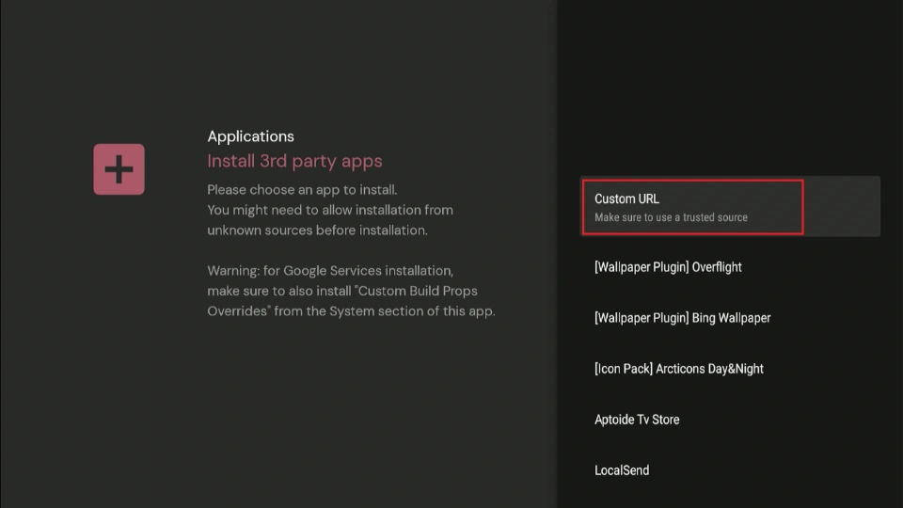903x508 pixels.
Task: Click the pink plus icon
Action: [x=119, y=169]
